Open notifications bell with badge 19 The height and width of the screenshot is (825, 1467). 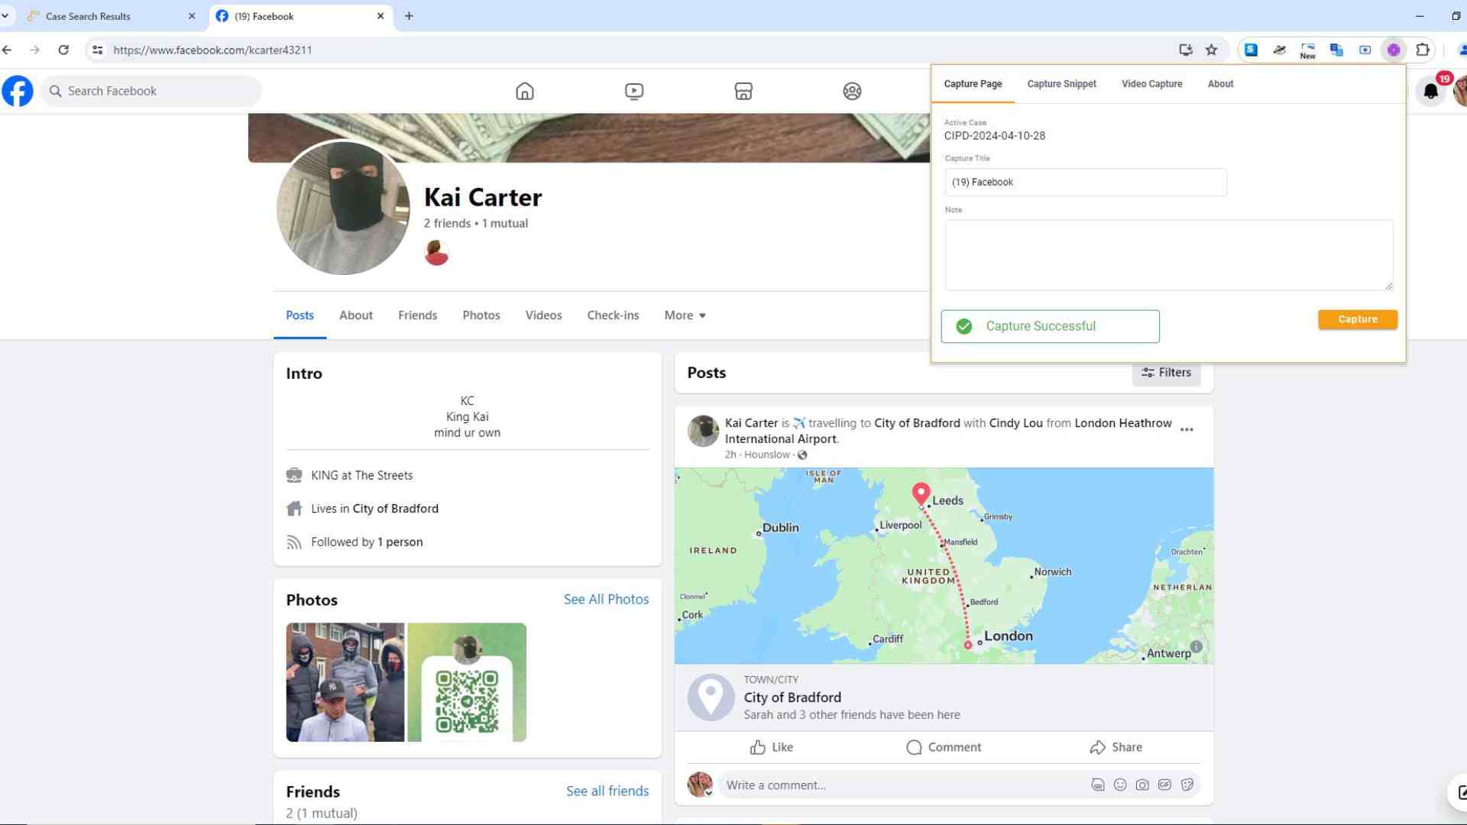[x=1430, y=91]
